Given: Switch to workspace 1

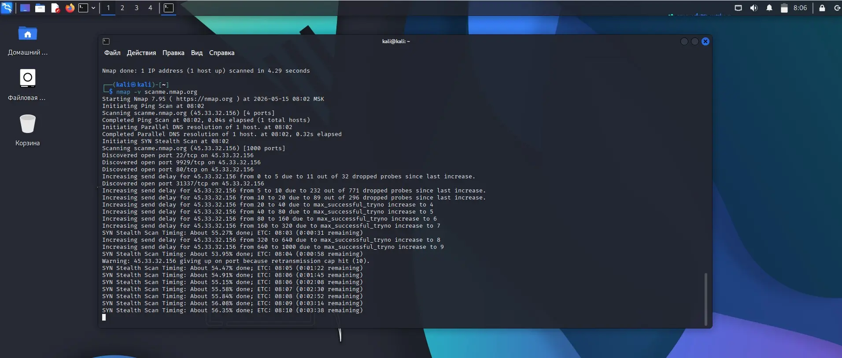Looking at the screenshot, I should coord(108,8).
